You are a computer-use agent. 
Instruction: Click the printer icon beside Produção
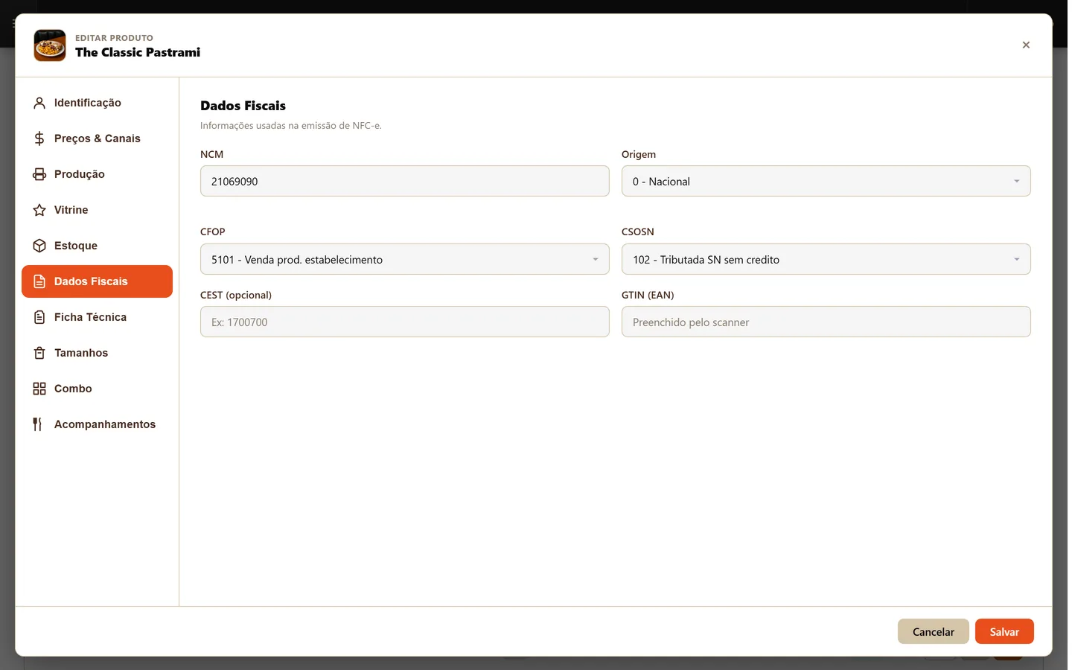[x=39, y=174]
